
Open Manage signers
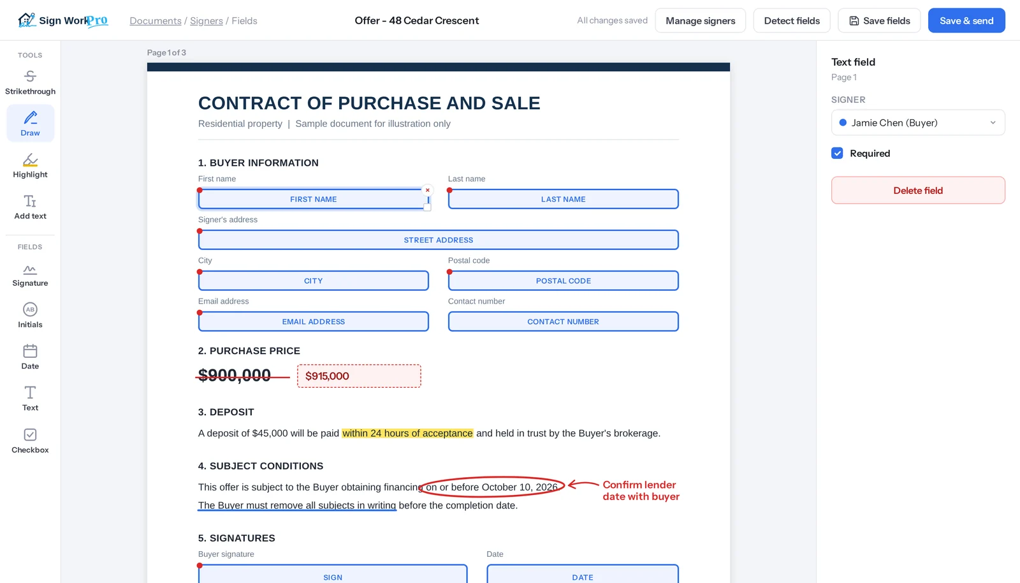tap(700, 20)
